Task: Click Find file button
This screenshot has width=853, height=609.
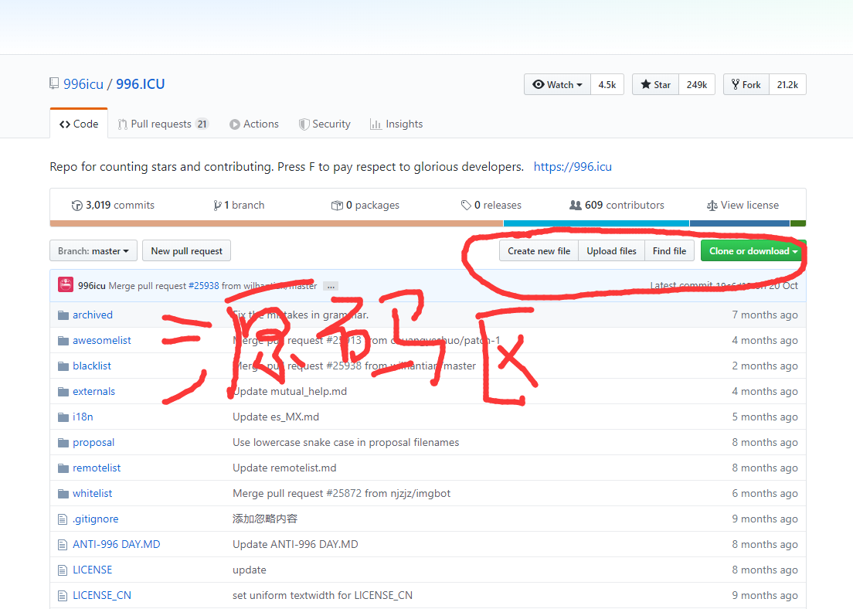Action: 669,251
